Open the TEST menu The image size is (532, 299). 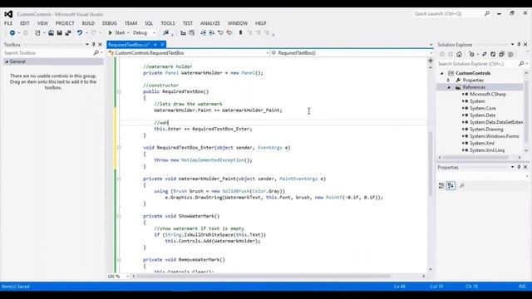point(187,23)
